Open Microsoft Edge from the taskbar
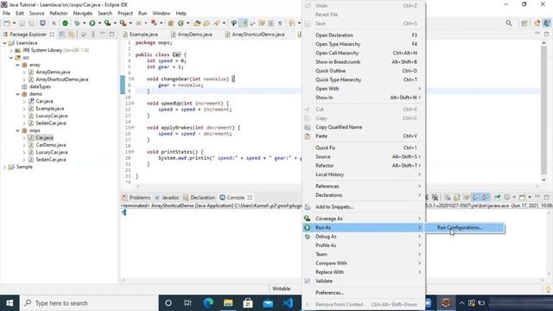 (208, 303)
